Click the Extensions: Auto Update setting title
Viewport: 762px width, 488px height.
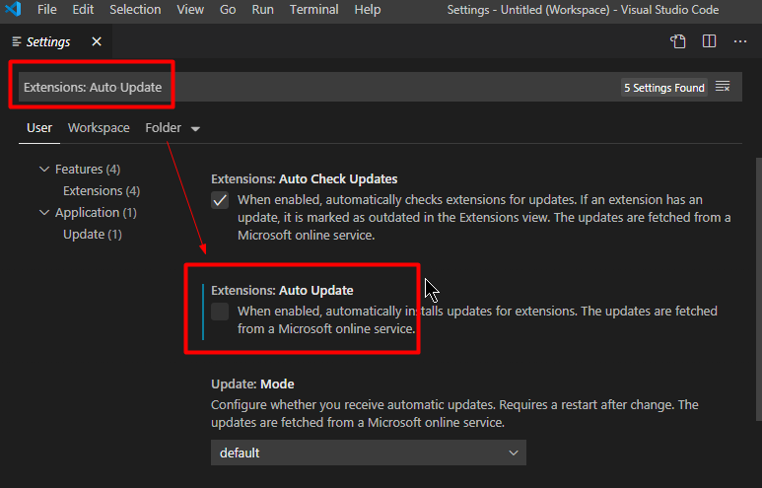coord(282,290)
